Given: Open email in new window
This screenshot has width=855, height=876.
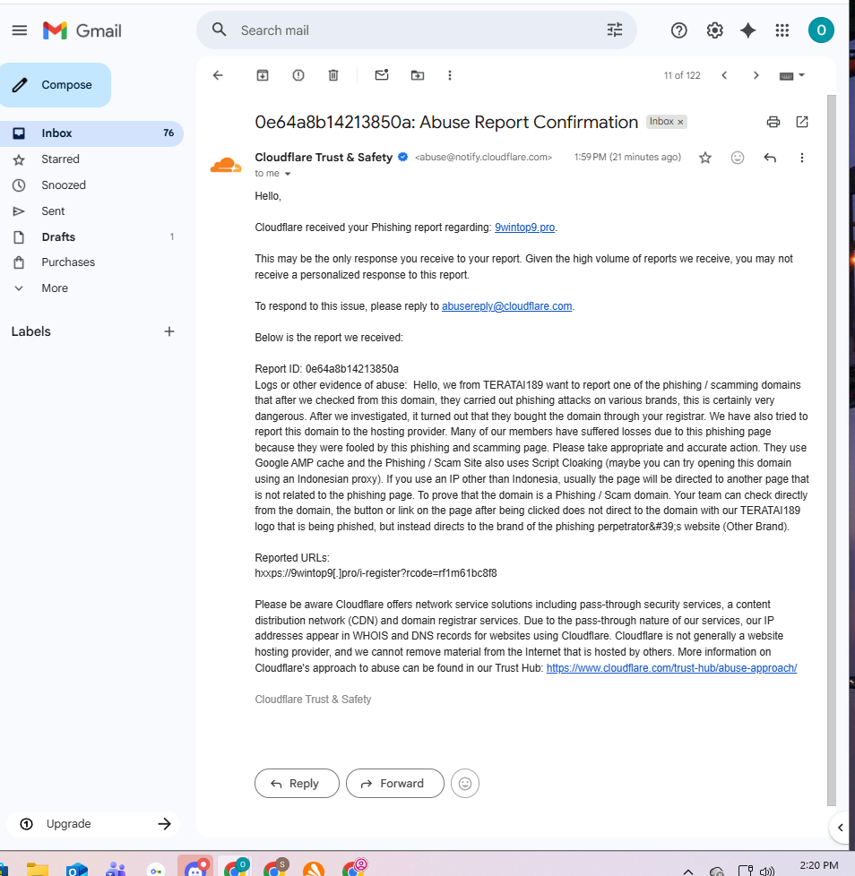Looking at the screenshot, I should coord(802,122).
